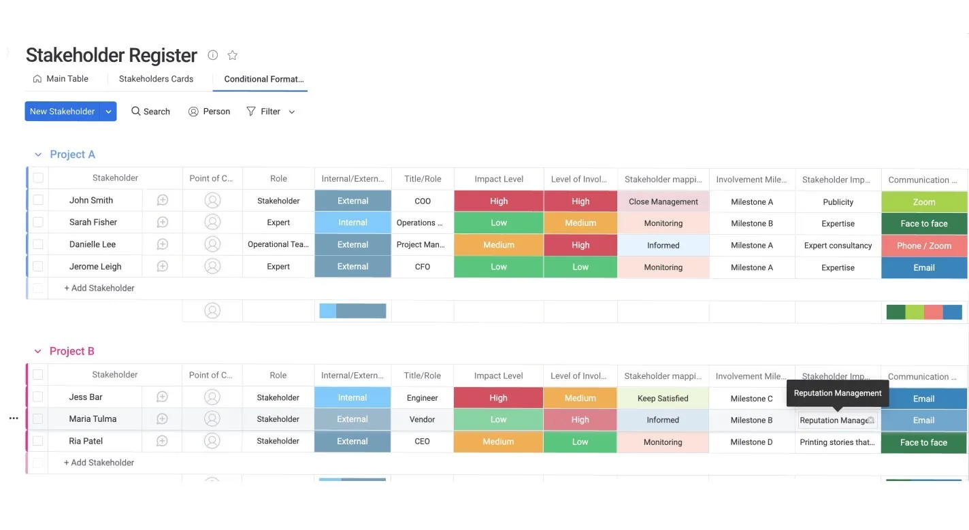Viewport: 969px width, 530px height.
Task: Expand the Filter options arrow
Action: coord(292,112)
